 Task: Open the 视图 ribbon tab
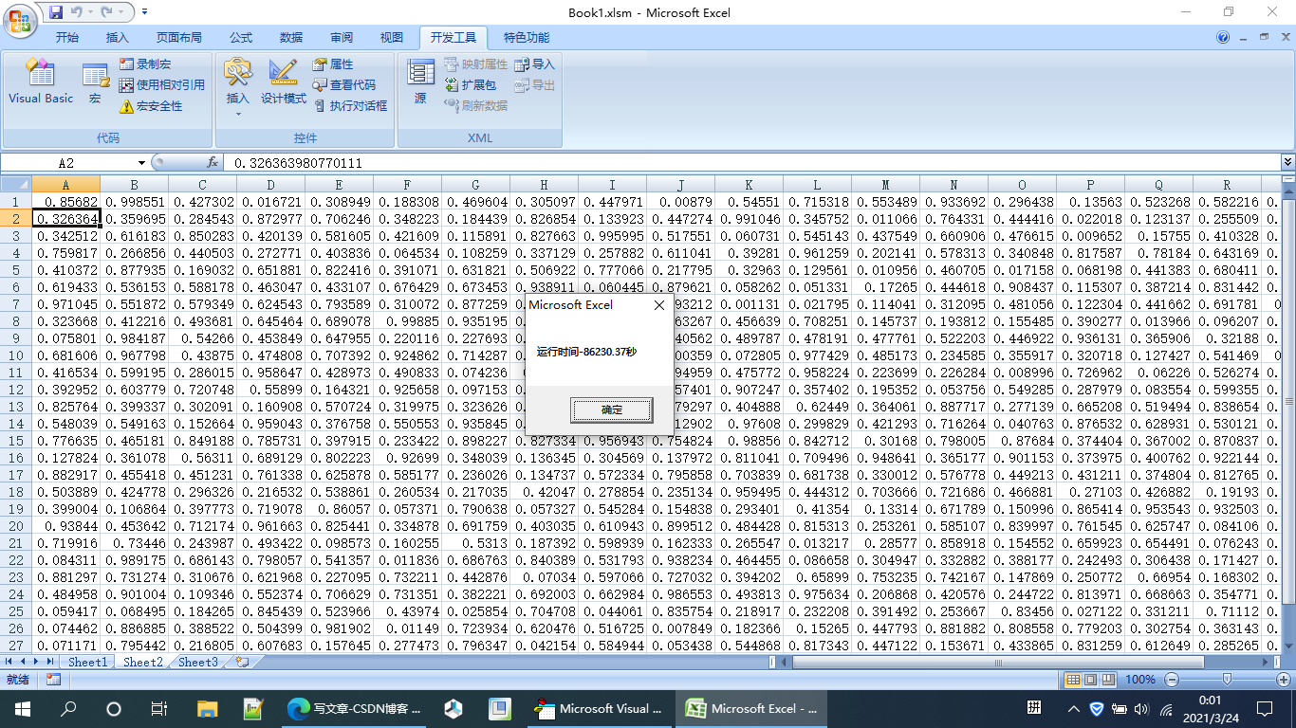tap(392, 38)
